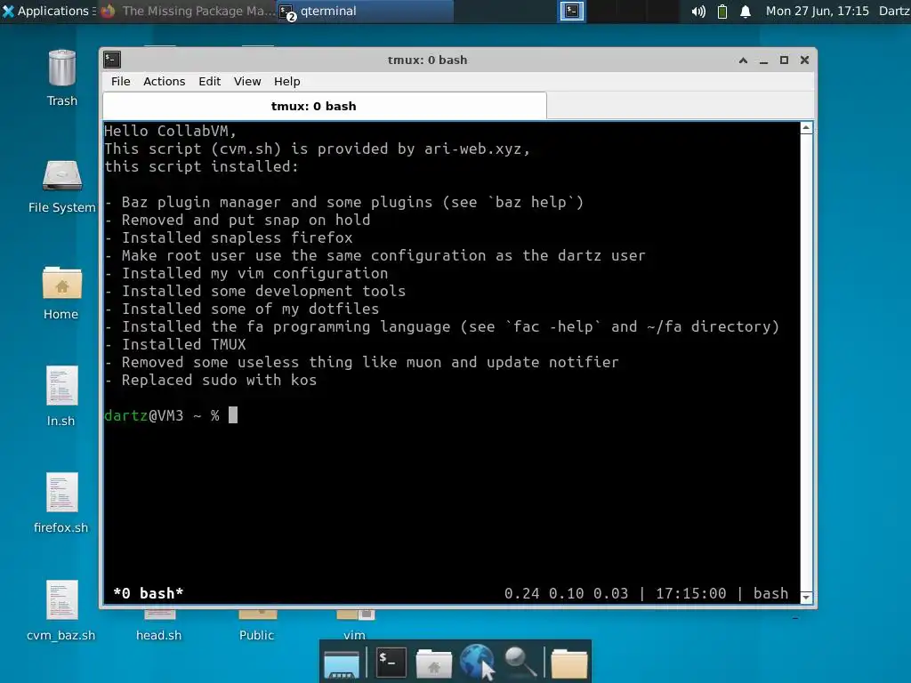Click the load average '0.24 0.10 0.03'
Viewport: 911px width, 683px height.
pos(566,593)
